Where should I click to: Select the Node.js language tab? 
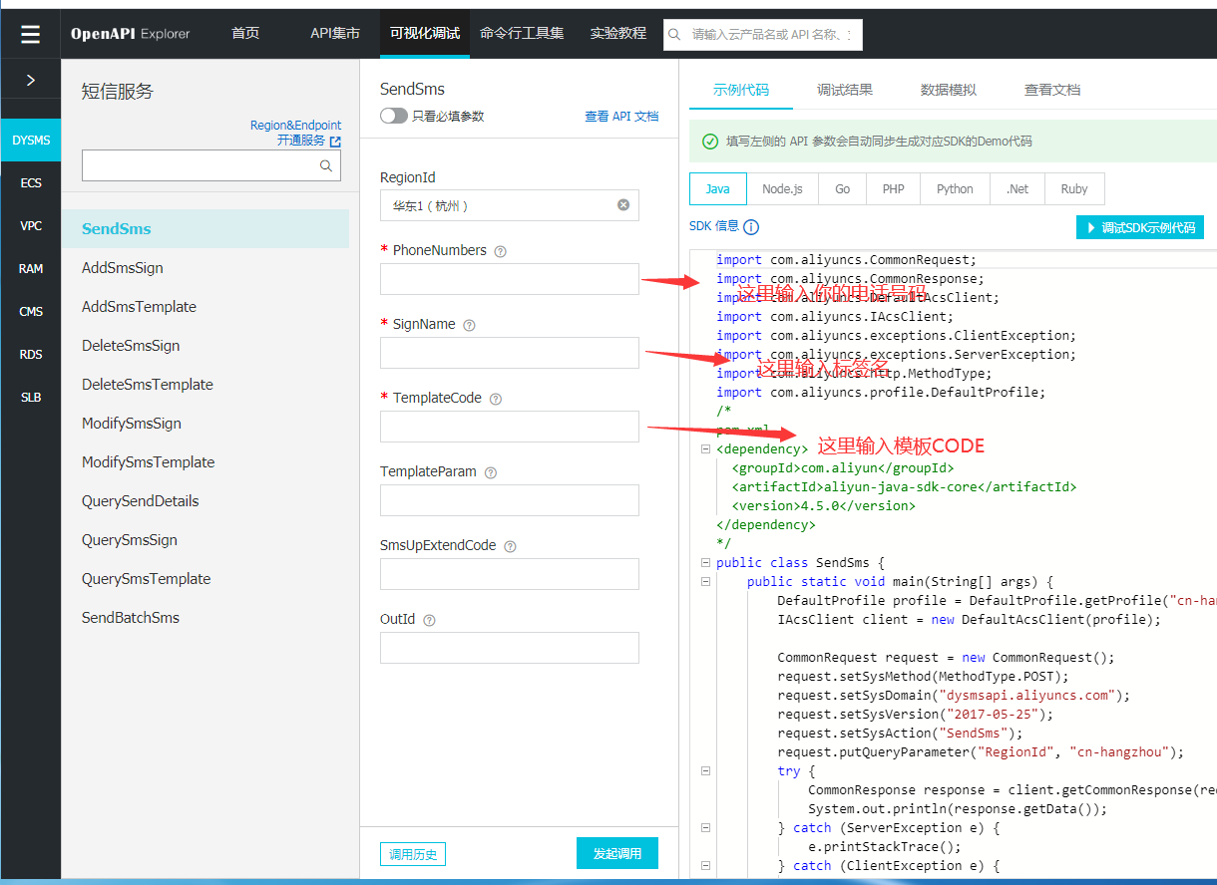click(782, 189)
